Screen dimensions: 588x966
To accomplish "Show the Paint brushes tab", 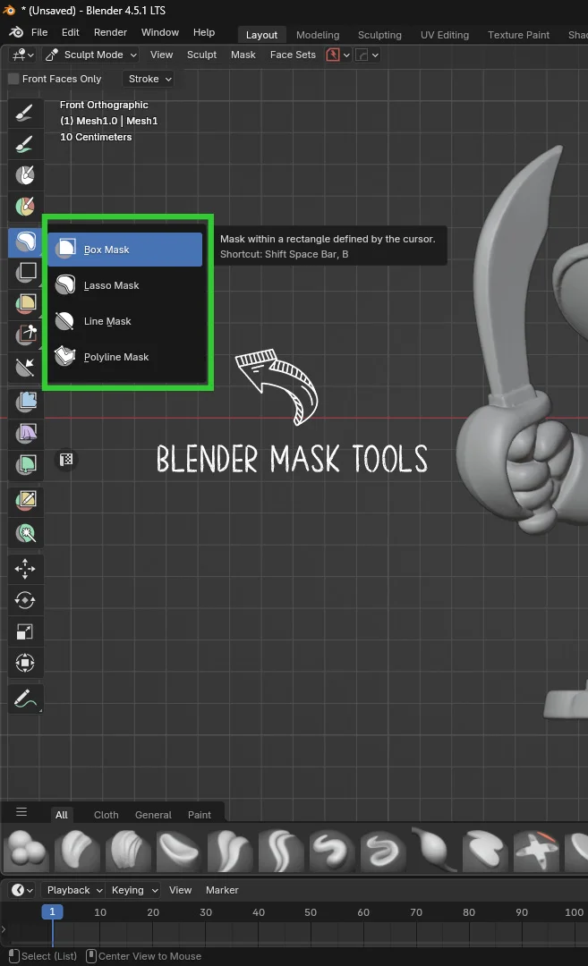I will coord(199,815).
